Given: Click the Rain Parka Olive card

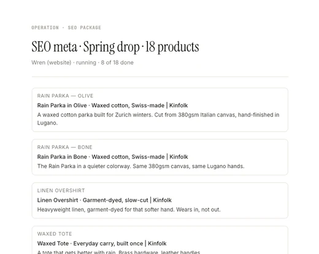Looking at the screenshot, I should click(x=159, y=110).
